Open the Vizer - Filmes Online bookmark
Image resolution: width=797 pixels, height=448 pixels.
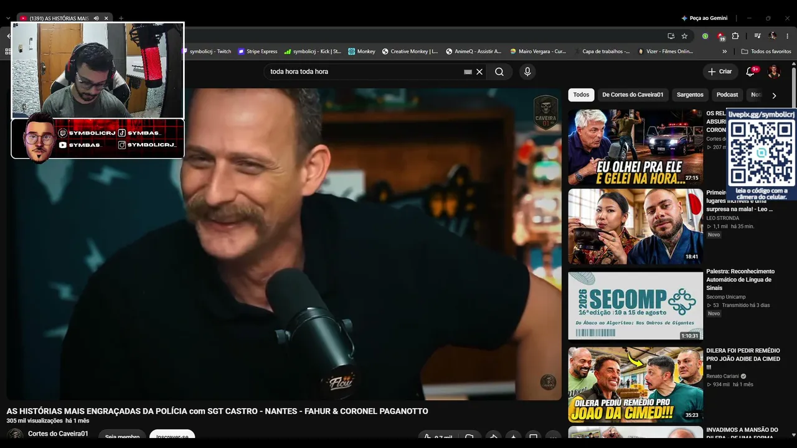point(665,52)
